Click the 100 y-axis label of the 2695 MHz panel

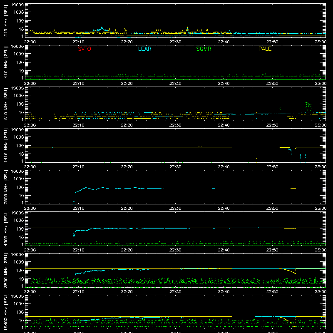coord(20,187)
